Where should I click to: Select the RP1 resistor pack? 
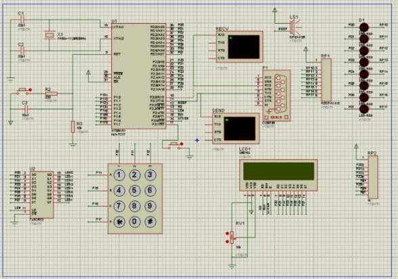[x=326, y=80]
